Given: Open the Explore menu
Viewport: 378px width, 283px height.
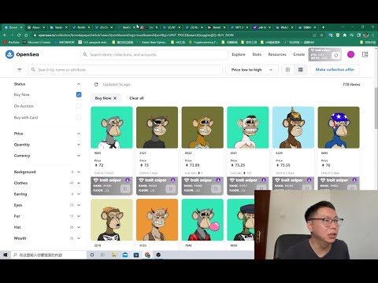Looking at the screenshot, I should click(239, 54).
